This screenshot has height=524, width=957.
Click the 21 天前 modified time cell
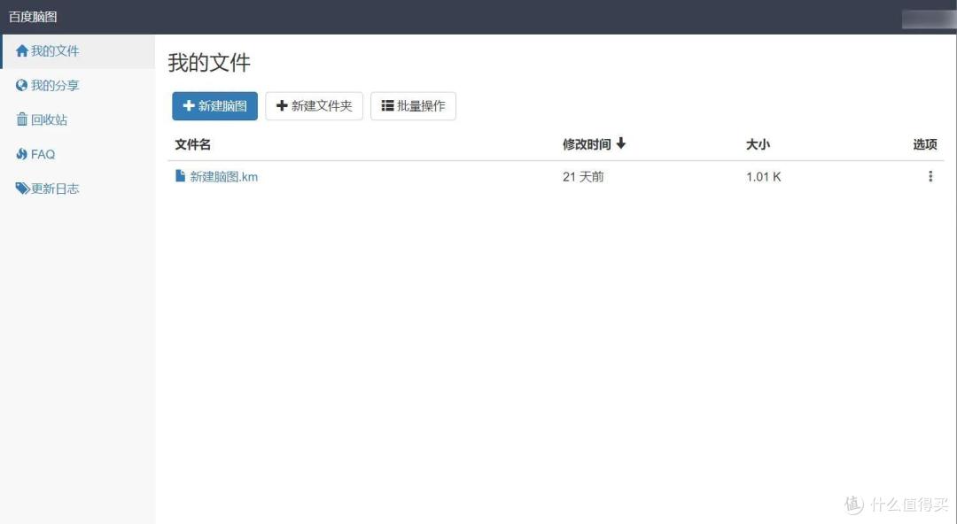pos(583,177)
